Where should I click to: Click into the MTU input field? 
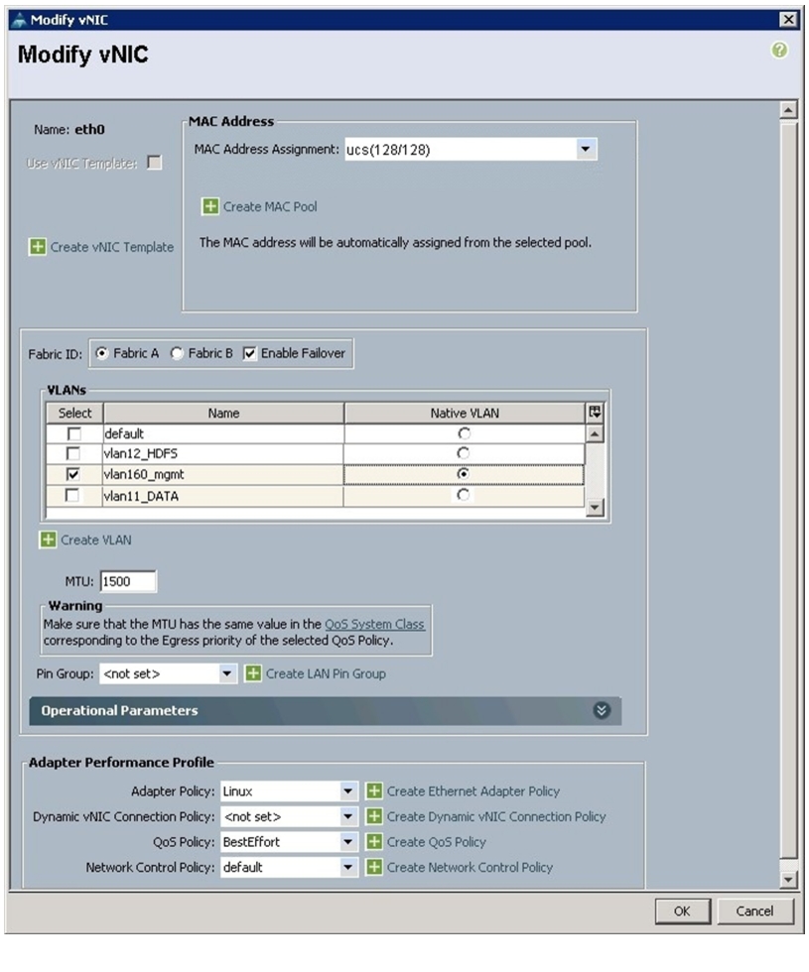128,581
